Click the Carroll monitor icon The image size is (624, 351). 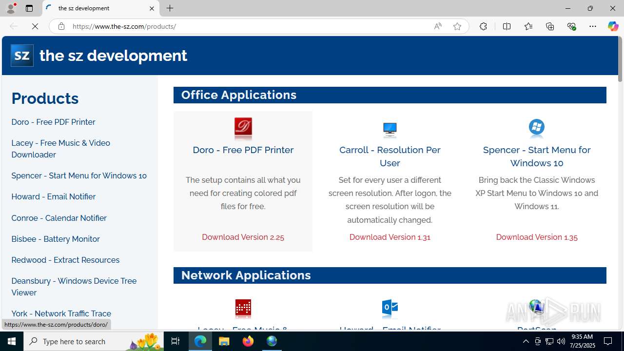click(390, 129)
